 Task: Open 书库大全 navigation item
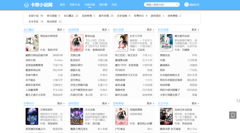click(75, 4)
